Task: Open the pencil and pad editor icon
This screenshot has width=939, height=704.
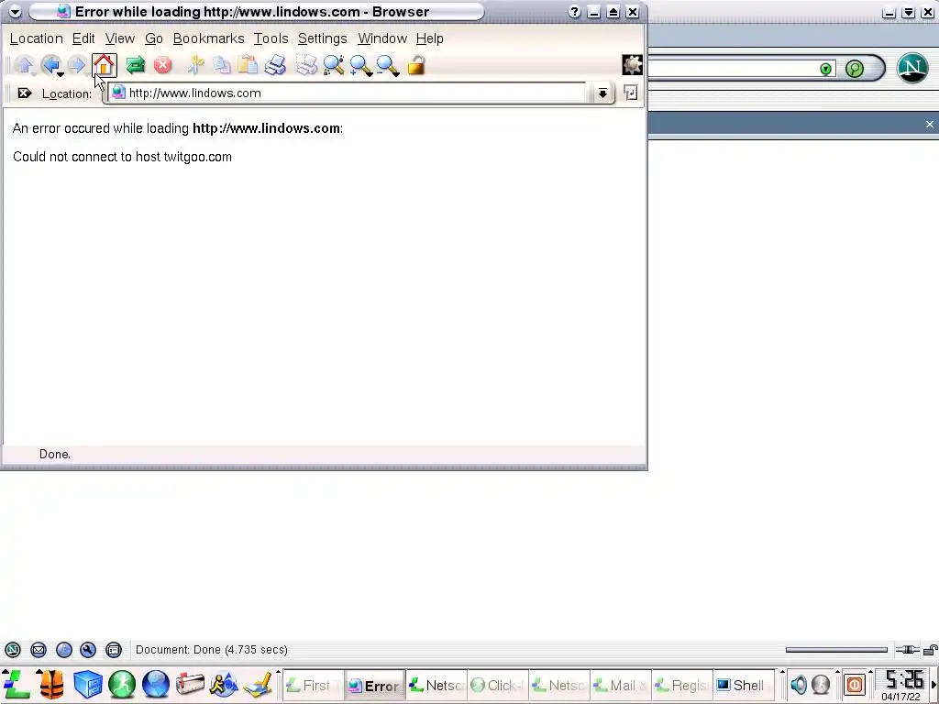Action: tap(258, 684)
